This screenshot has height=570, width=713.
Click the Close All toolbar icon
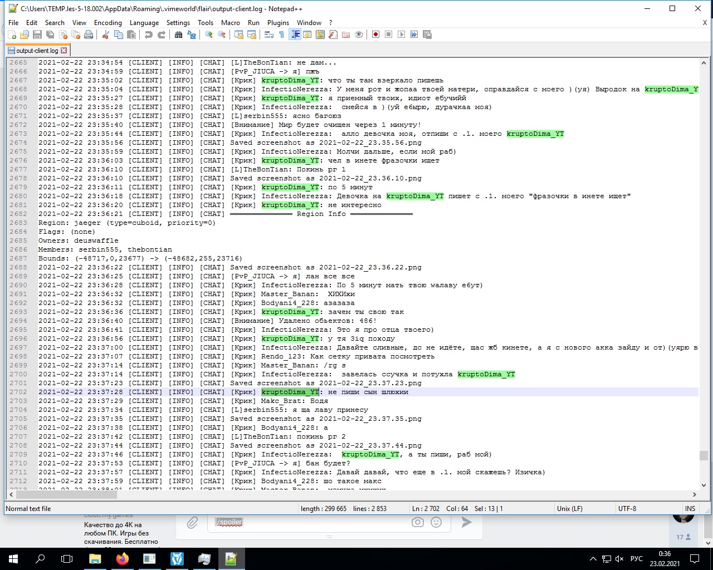pos(76,35)
